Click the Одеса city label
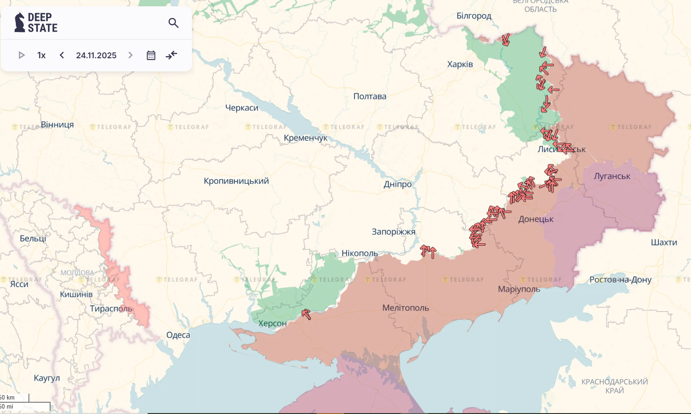 pos(178,335)
